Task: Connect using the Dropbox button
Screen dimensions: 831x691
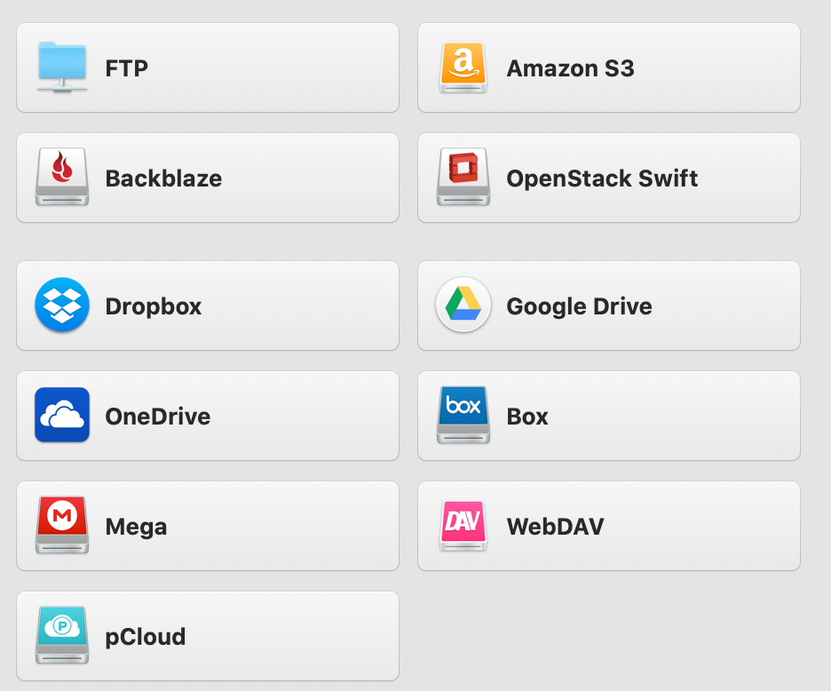Action: 208,306
